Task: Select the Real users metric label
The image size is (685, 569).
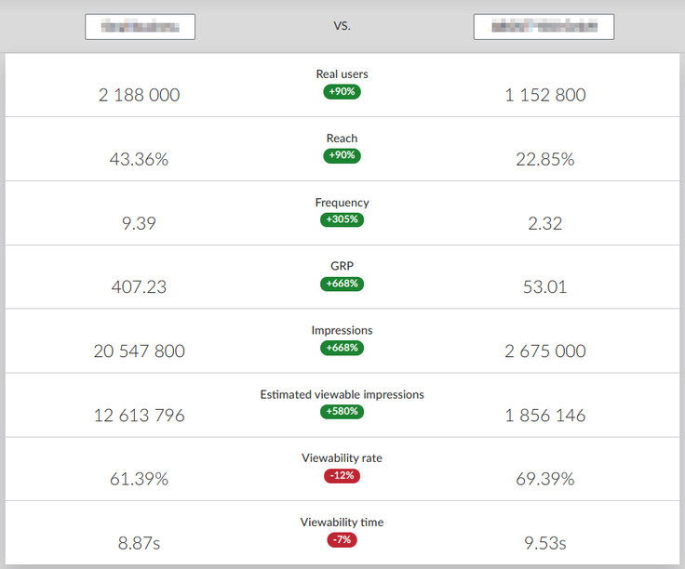Action: (x=342, y=74)
